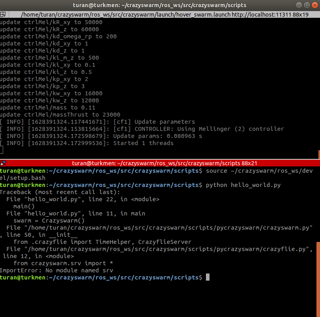Click the INFO line 'Update params: 0.080963 s'
Image resolution: width=320 pixels, height=317 pixels.
coord(101,136)
